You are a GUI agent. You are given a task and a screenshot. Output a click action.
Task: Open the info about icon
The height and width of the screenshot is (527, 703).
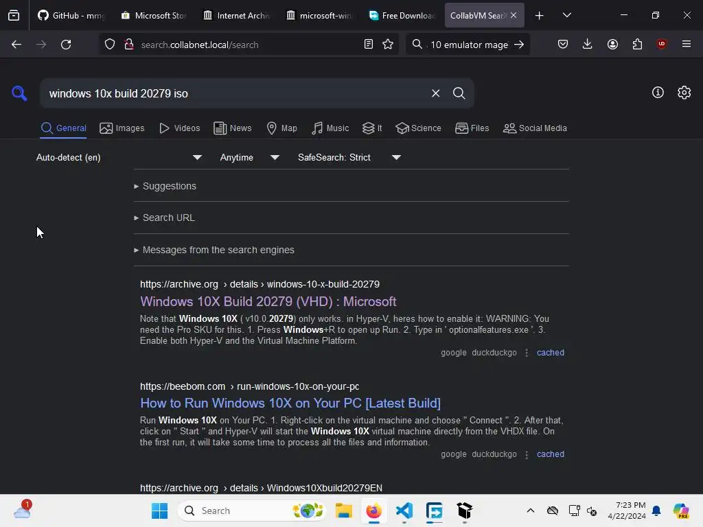tap(658, 93)
